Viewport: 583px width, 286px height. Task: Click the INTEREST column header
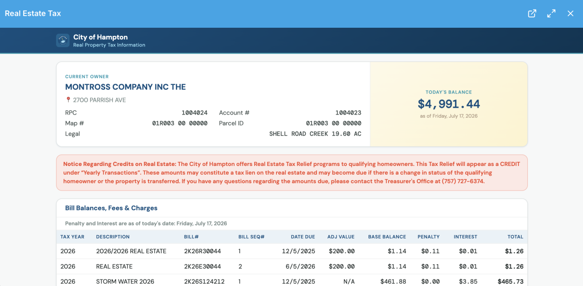465,237
